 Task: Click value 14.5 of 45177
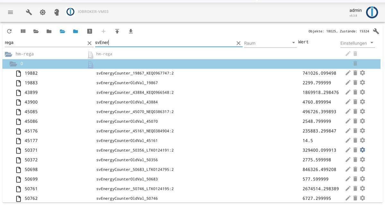point(308,141)
